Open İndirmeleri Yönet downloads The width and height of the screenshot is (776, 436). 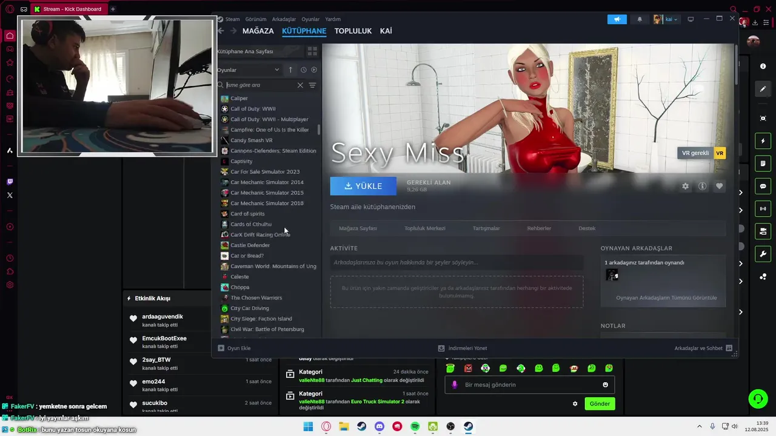point(463,348)
